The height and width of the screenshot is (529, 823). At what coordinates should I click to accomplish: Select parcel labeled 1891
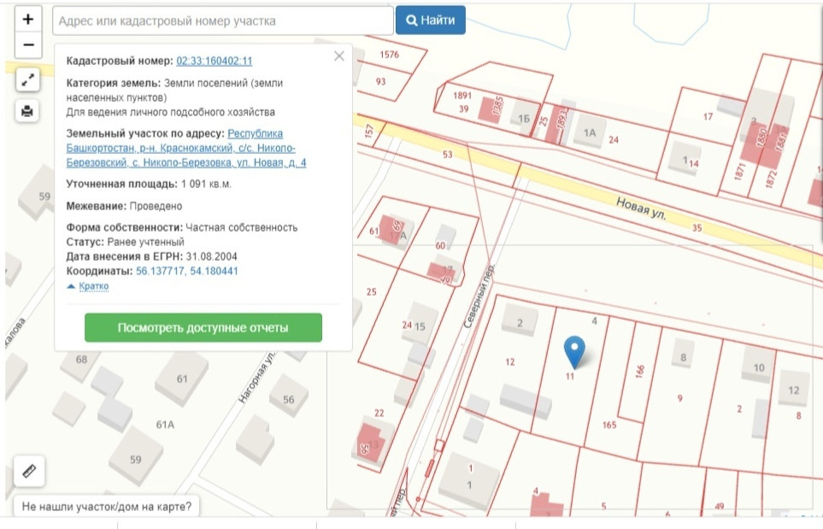pyautogui.click(x=461, y=96)
